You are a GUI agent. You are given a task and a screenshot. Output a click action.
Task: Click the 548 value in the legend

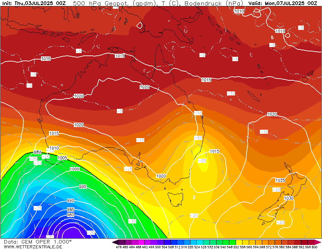click(x=229, y=247)
